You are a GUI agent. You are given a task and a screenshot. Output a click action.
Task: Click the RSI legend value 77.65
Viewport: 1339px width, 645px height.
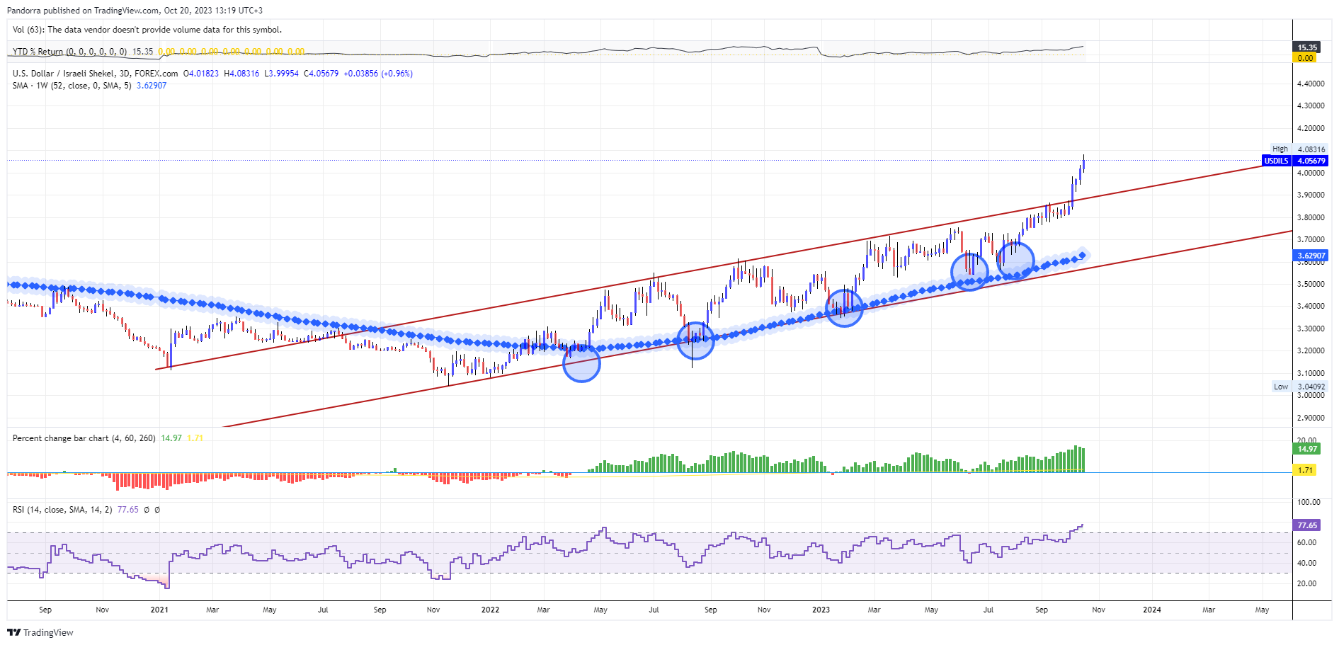(128, 510)
